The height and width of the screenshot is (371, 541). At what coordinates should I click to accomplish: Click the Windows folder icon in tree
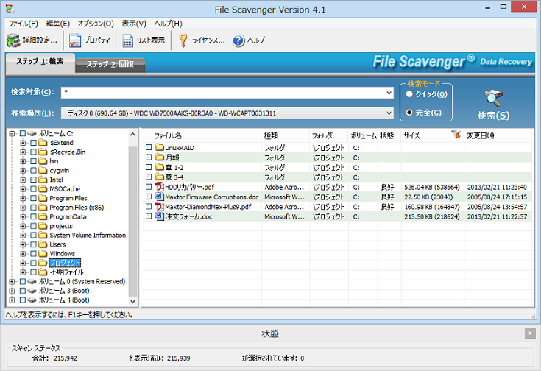(43, 254)
